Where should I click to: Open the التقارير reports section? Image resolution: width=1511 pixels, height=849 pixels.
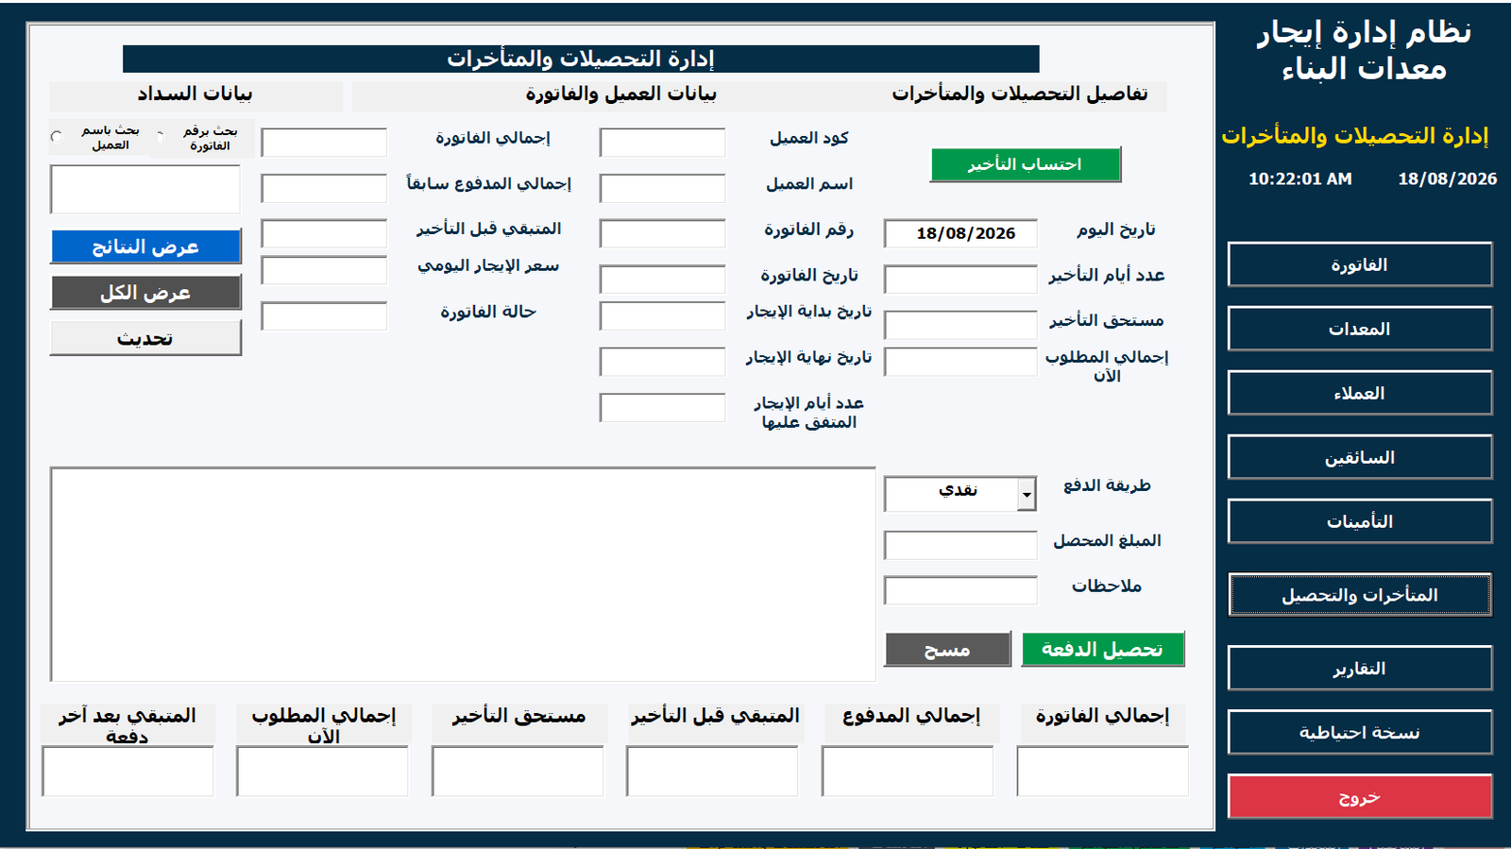1360,668
